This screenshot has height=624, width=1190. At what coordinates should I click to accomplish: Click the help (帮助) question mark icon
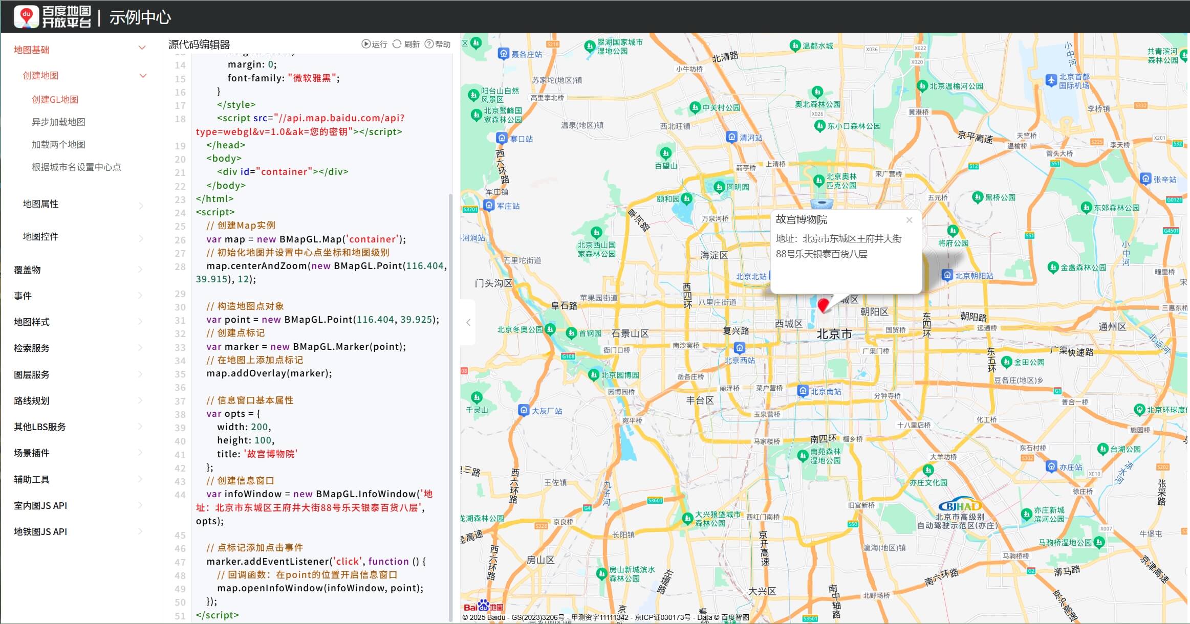[429, 44]
